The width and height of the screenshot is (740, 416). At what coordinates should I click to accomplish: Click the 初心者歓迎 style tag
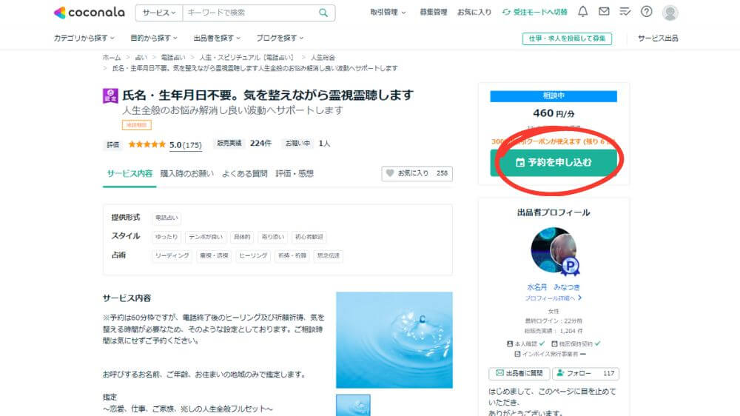(309, 237)
